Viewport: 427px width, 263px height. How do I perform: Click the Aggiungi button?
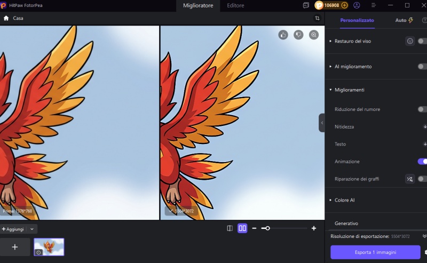tap(13, 229)
